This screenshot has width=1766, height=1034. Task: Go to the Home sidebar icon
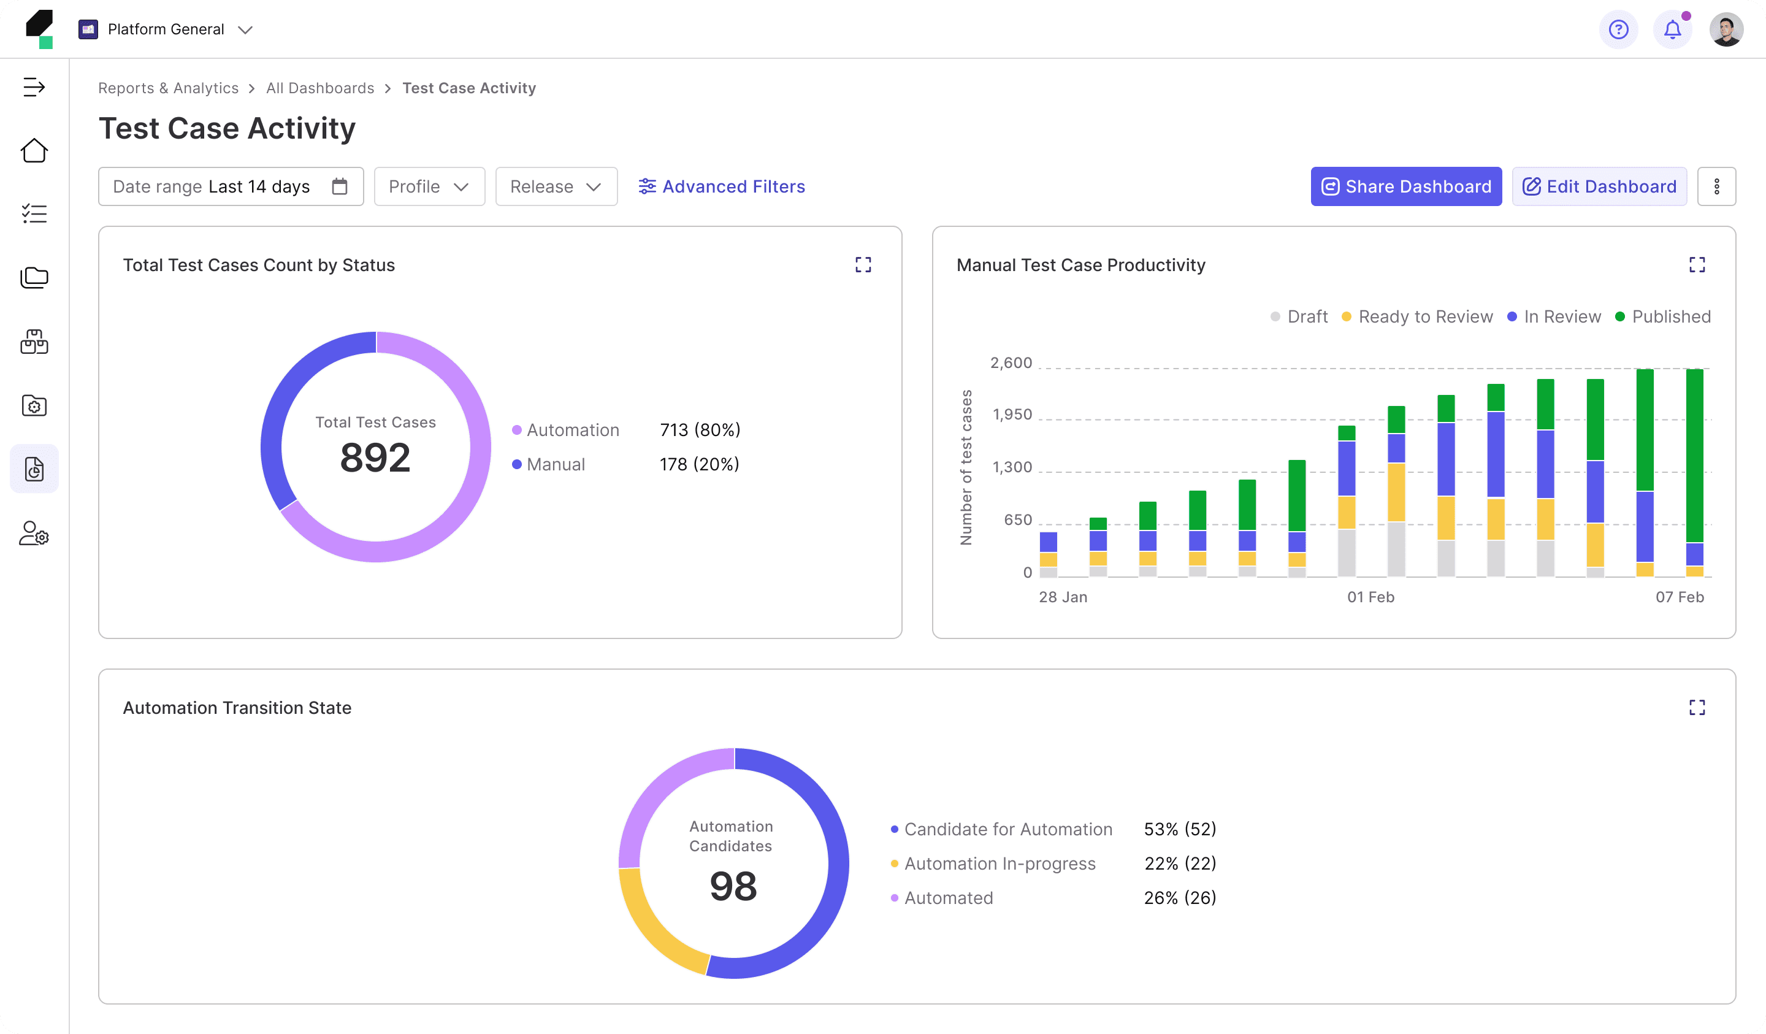(x=34, y=150)
